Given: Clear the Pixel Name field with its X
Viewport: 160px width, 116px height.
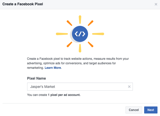Looking at the screenshot, I should click(129, 87).
